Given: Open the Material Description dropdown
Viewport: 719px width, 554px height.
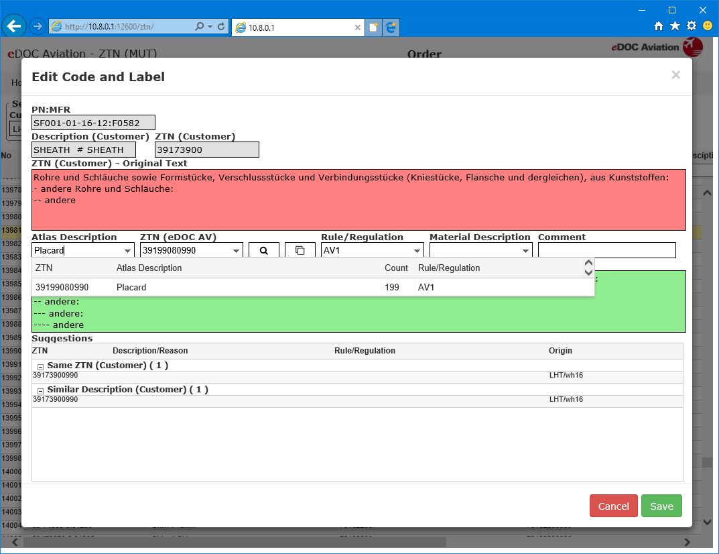Looking at the screenshot, I should point(525,251).
